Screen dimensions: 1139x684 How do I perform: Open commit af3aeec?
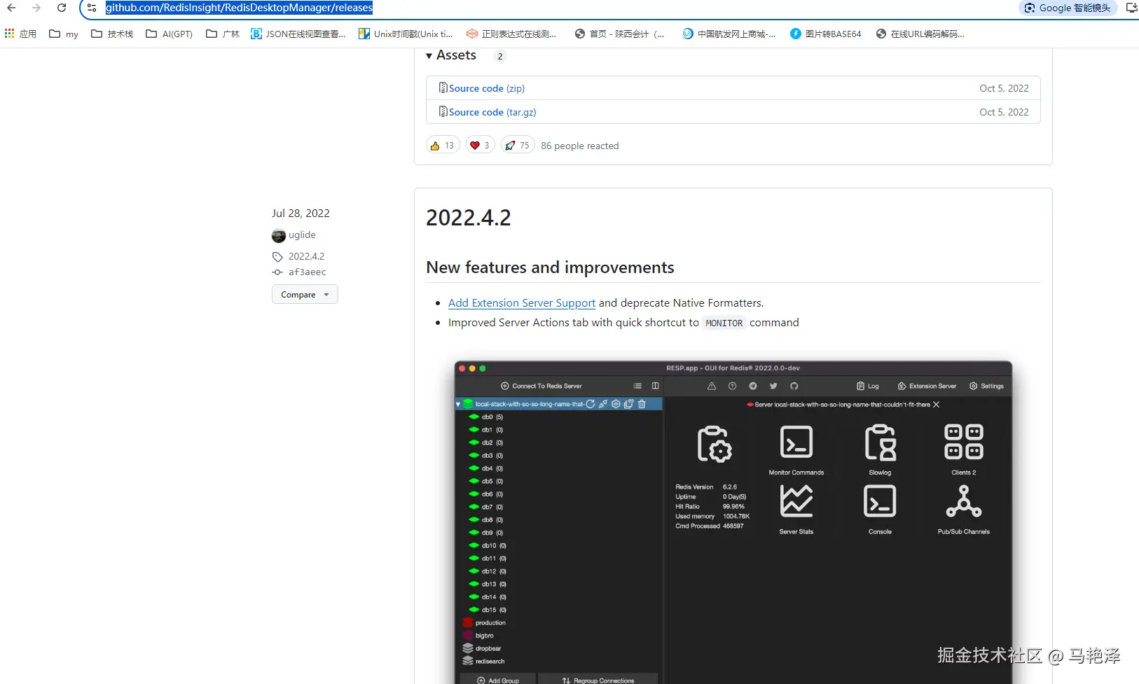coord(307,272)
